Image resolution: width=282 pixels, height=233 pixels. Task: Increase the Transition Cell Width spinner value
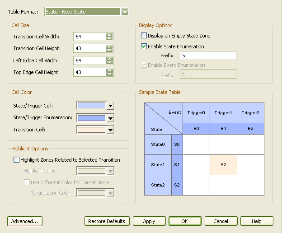pyautogui.click(x=109, y=34)
